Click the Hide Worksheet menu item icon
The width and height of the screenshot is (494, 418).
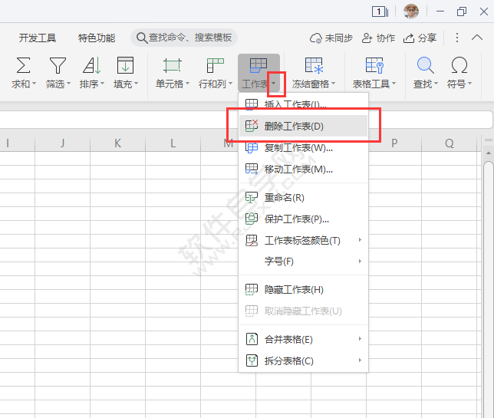252,289
